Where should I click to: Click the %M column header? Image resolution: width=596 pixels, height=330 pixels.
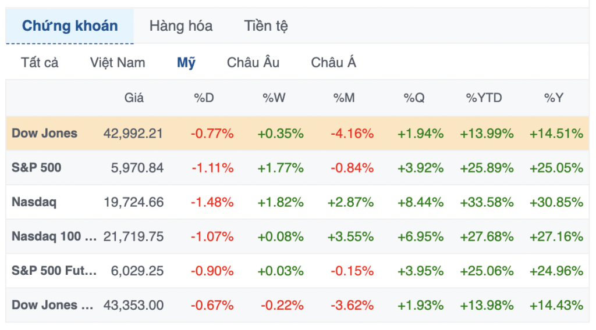[344, 98]
